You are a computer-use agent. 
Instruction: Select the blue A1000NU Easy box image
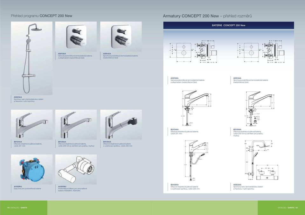click(32, 169)
